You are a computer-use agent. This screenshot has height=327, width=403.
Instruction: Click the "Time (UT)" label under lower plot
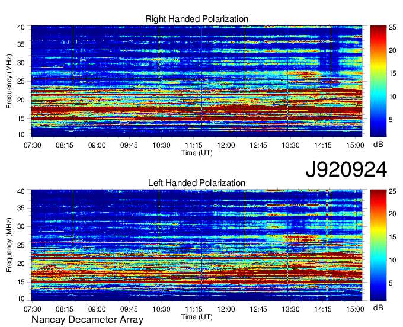click(197, 317)
